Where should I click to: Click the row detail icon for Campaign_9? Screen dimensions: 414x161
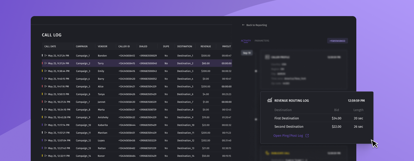[46, 118]
